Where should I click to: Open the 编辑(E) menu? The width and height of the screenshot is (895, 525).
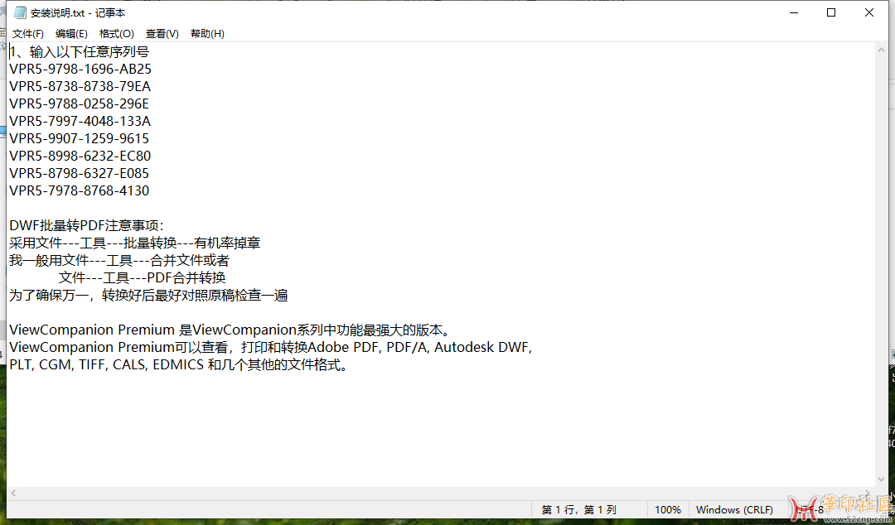(x=71, y=34)
